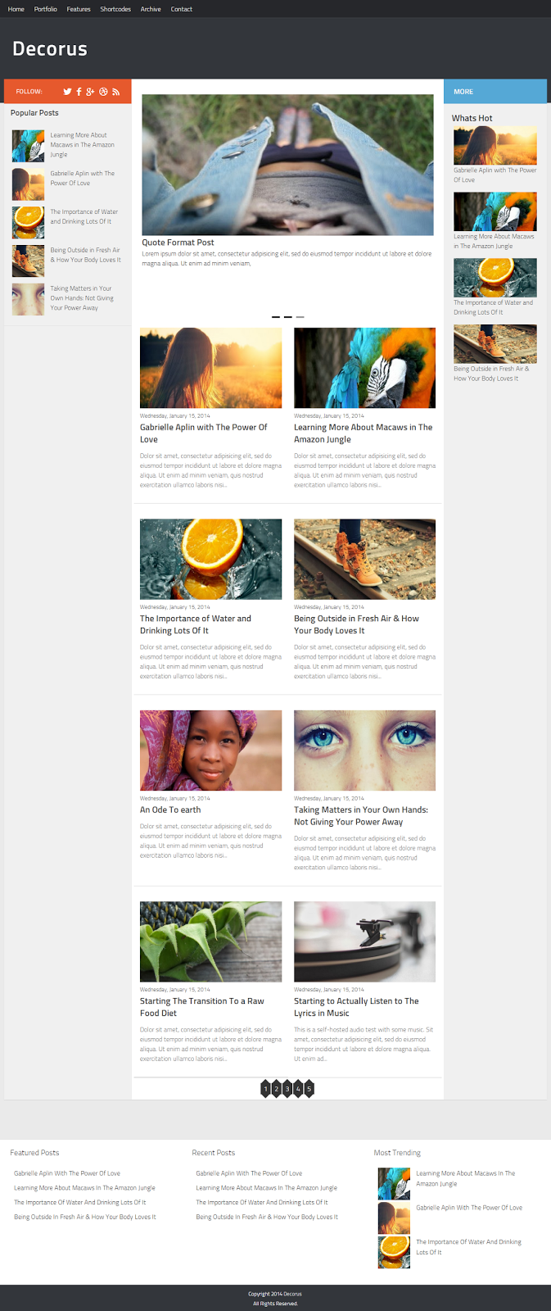
Task: Open the Contact menu item
Action: pyautogui.click(x=182, y=9)
